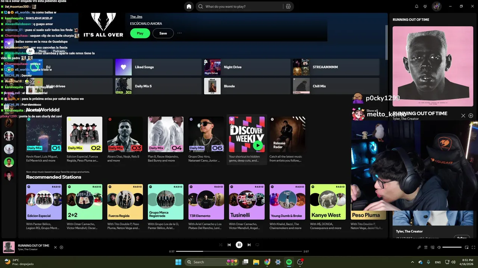Open Friend Activity people icon
This screenshot has width=478, height=268.
pyautogui.click(x=425, y=6)
